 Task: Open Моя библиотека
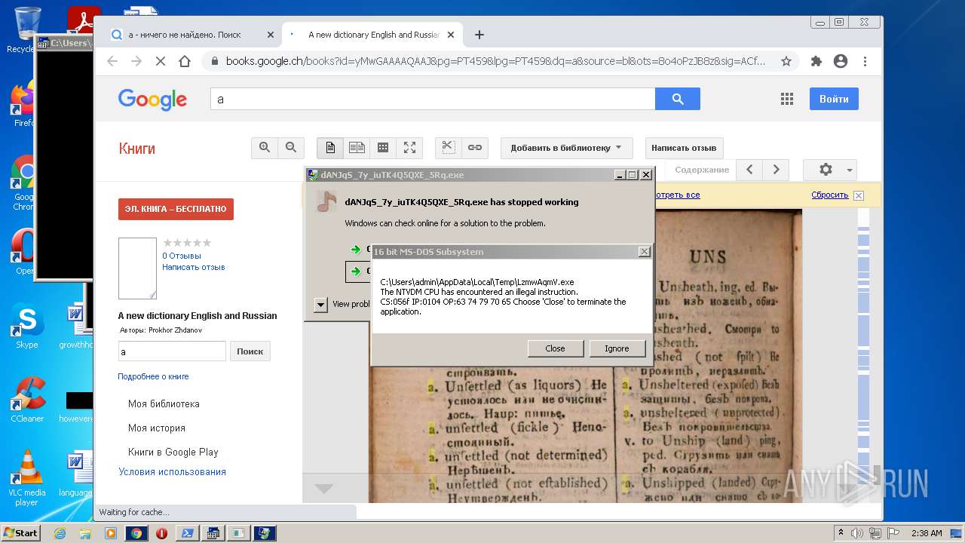(164, 404)
